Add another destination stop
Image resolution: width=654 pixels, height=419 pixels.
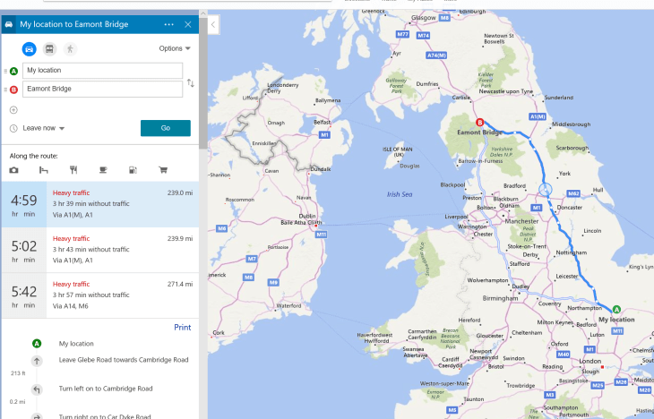coord(13,110)
